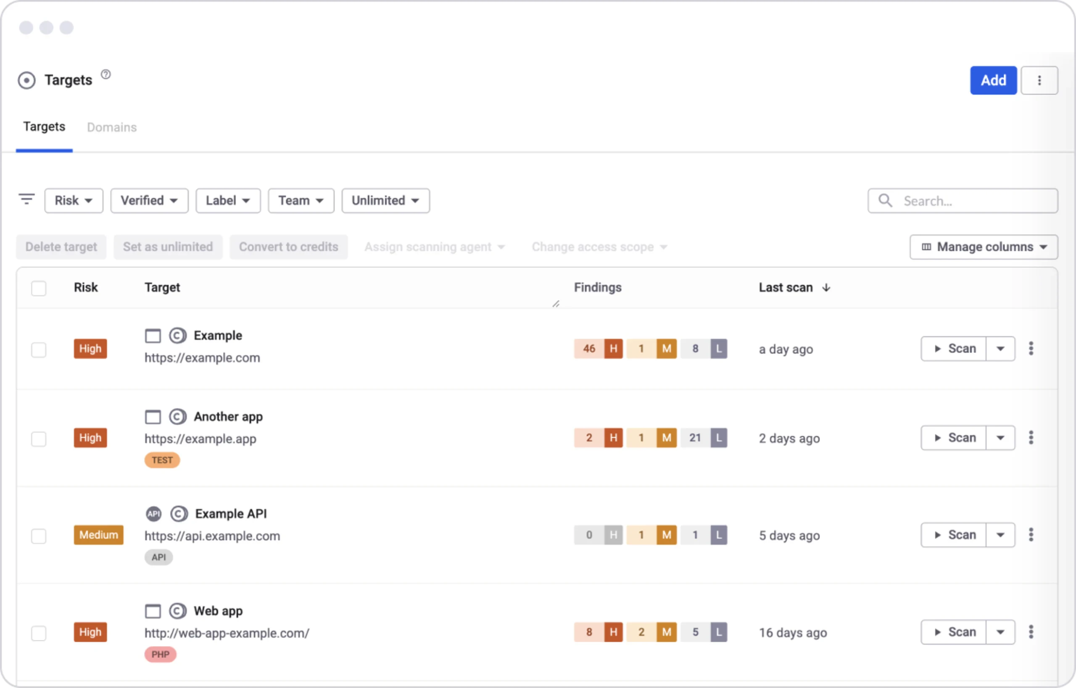Switch to the Domains tab

pos(112,127)
